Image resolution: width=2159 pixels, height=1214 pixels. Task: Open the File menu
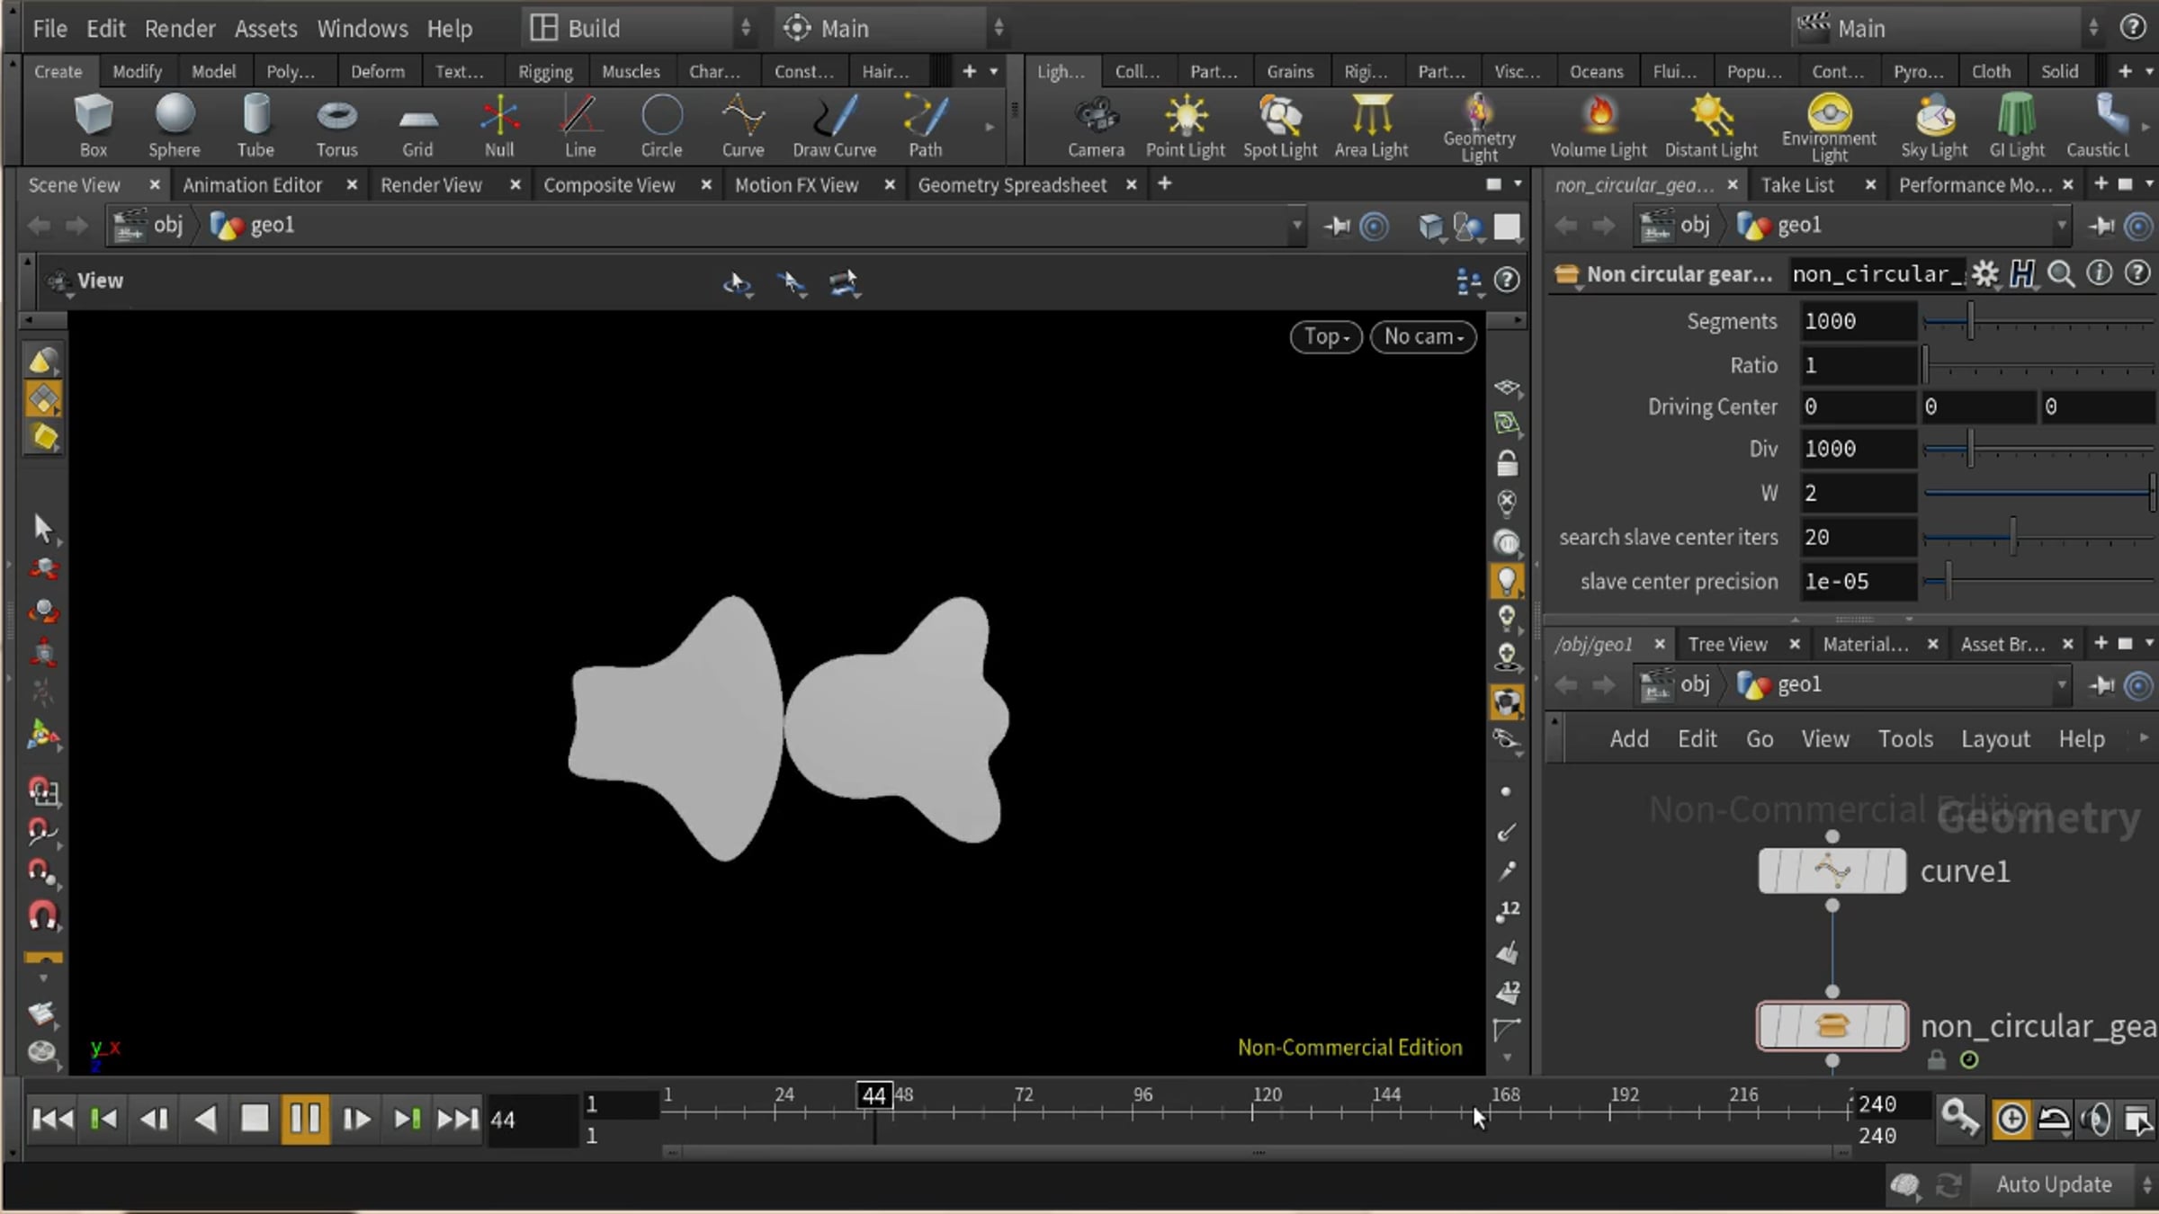tap(49, 28)
